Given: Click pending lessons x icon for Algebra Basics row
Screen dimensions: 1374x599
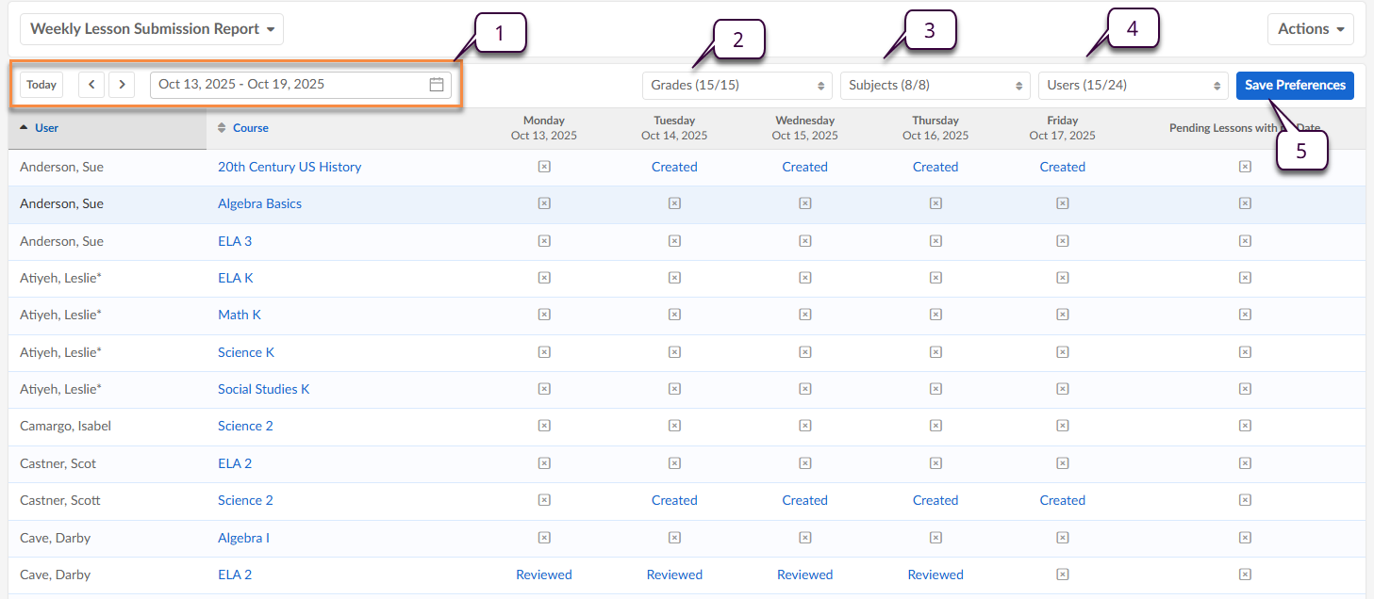Looking at the screenshot, I should pyautogui.click(x=1244, y=203).
